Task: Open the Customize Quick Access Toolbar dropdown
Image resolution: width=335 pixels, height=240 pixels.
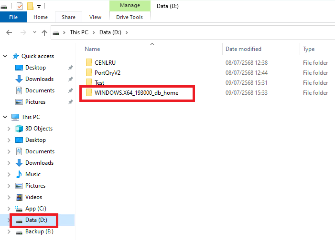Action: [39, 7]
